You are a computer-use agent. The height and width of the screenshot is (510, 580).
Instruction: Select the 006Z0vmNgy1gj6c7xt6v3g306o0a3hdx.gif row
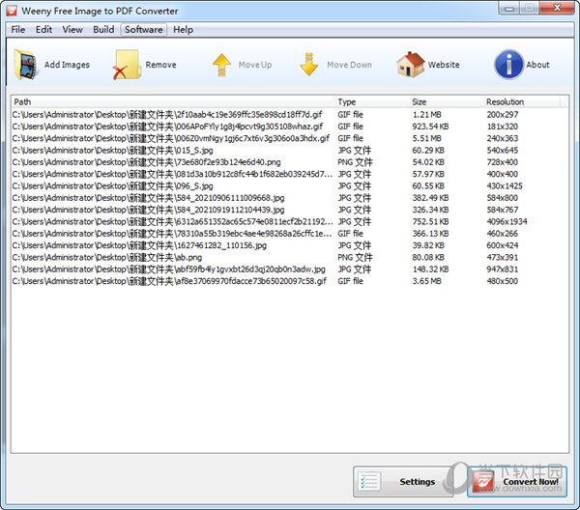click(x=289, y=138)
